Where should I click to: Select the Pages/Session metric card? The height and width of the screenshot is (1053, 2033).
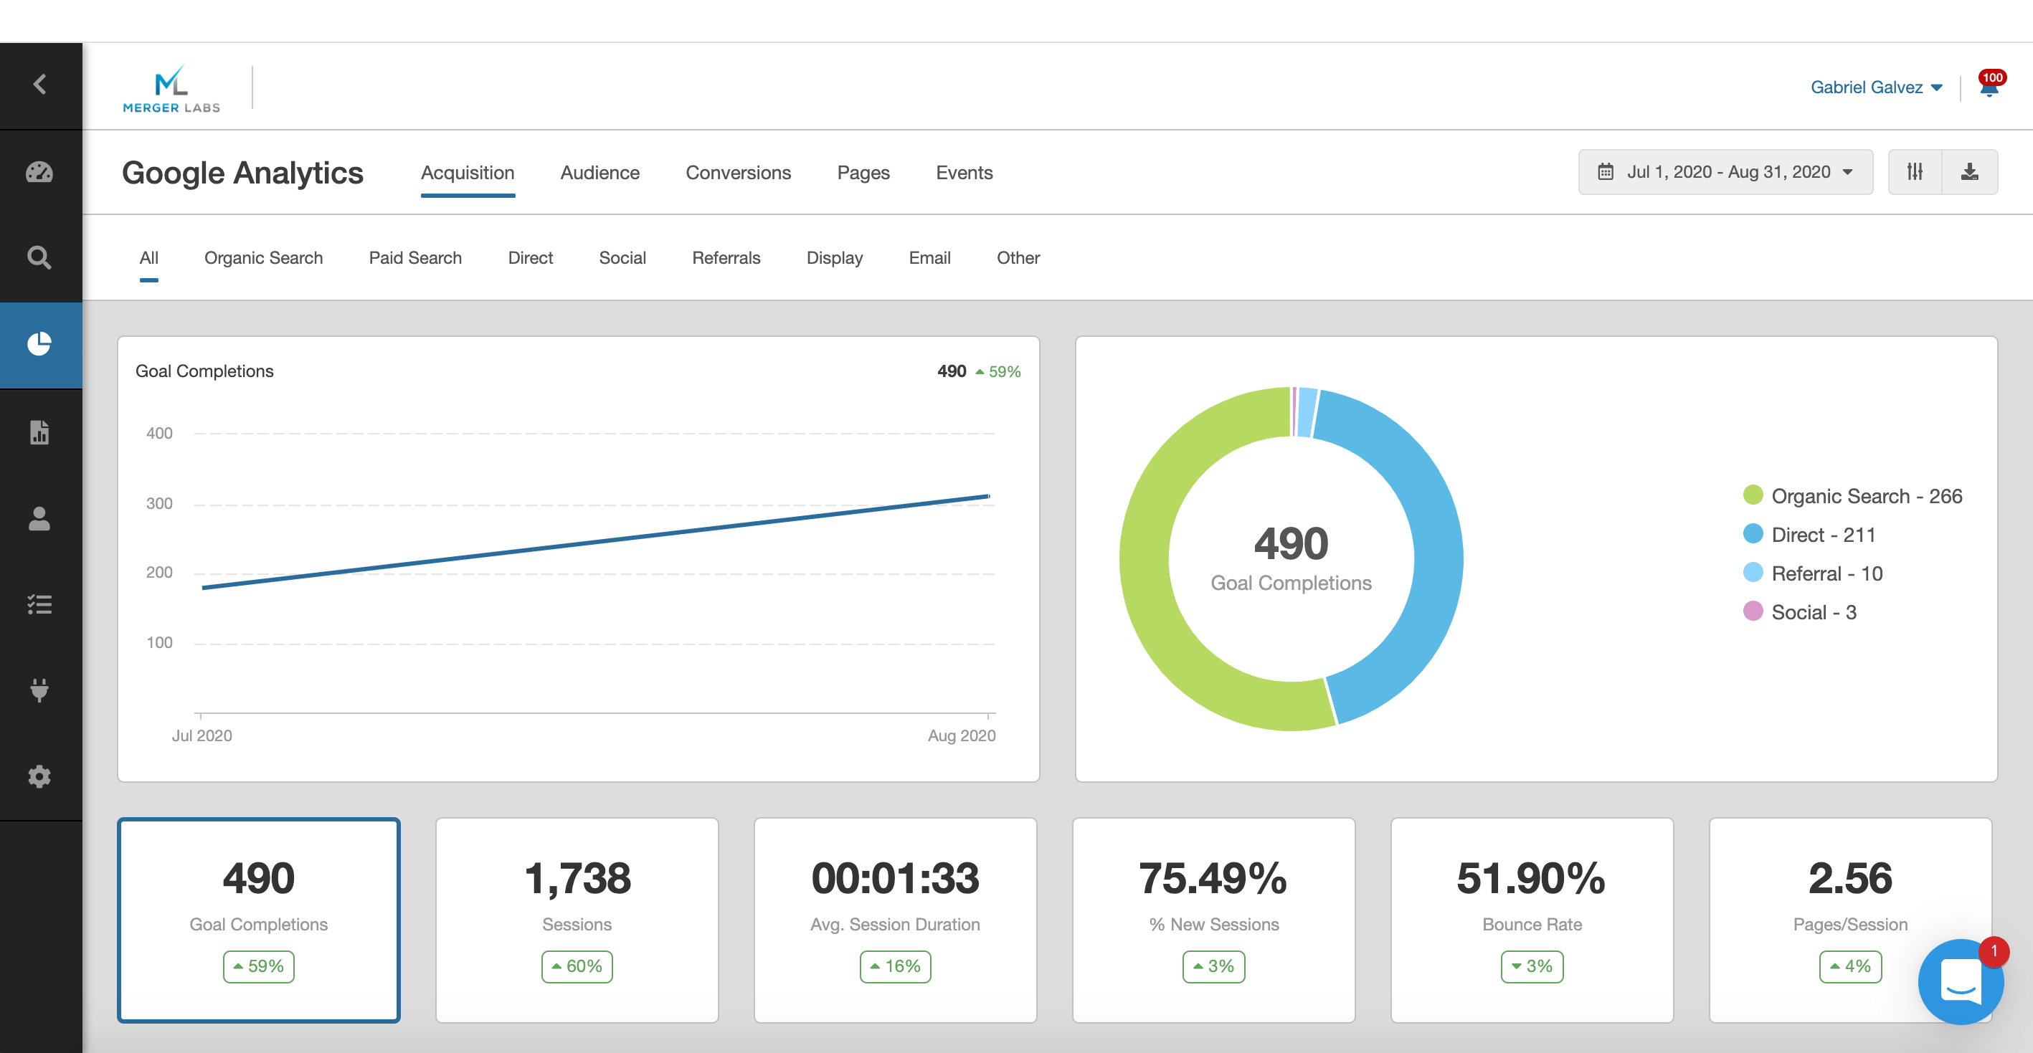(x=1850, y=920)
